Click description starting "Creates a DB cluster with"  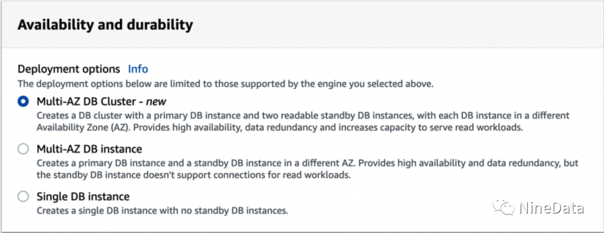click(x=302, y=116)
